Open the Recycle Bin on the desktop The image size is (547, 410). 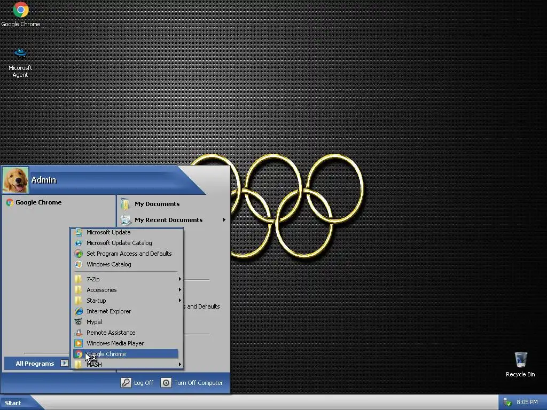click(520, 364)
